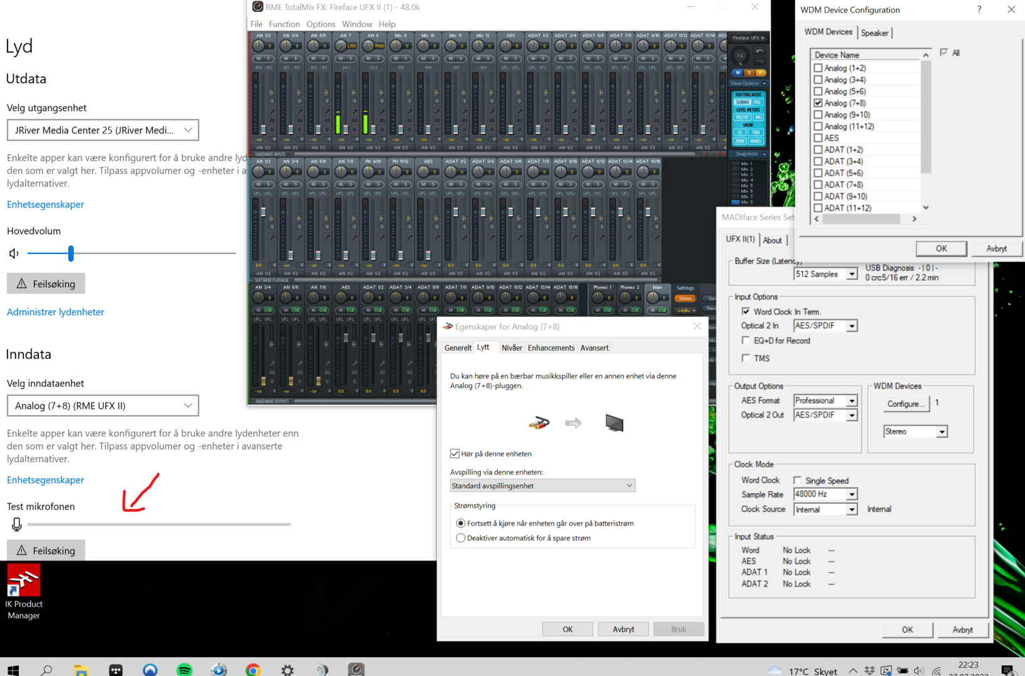Image resolution: width=1025 pixels, height=676 pixels.
Task: Click the T trim icon on AN 8 input
Action: pos(381,101)
